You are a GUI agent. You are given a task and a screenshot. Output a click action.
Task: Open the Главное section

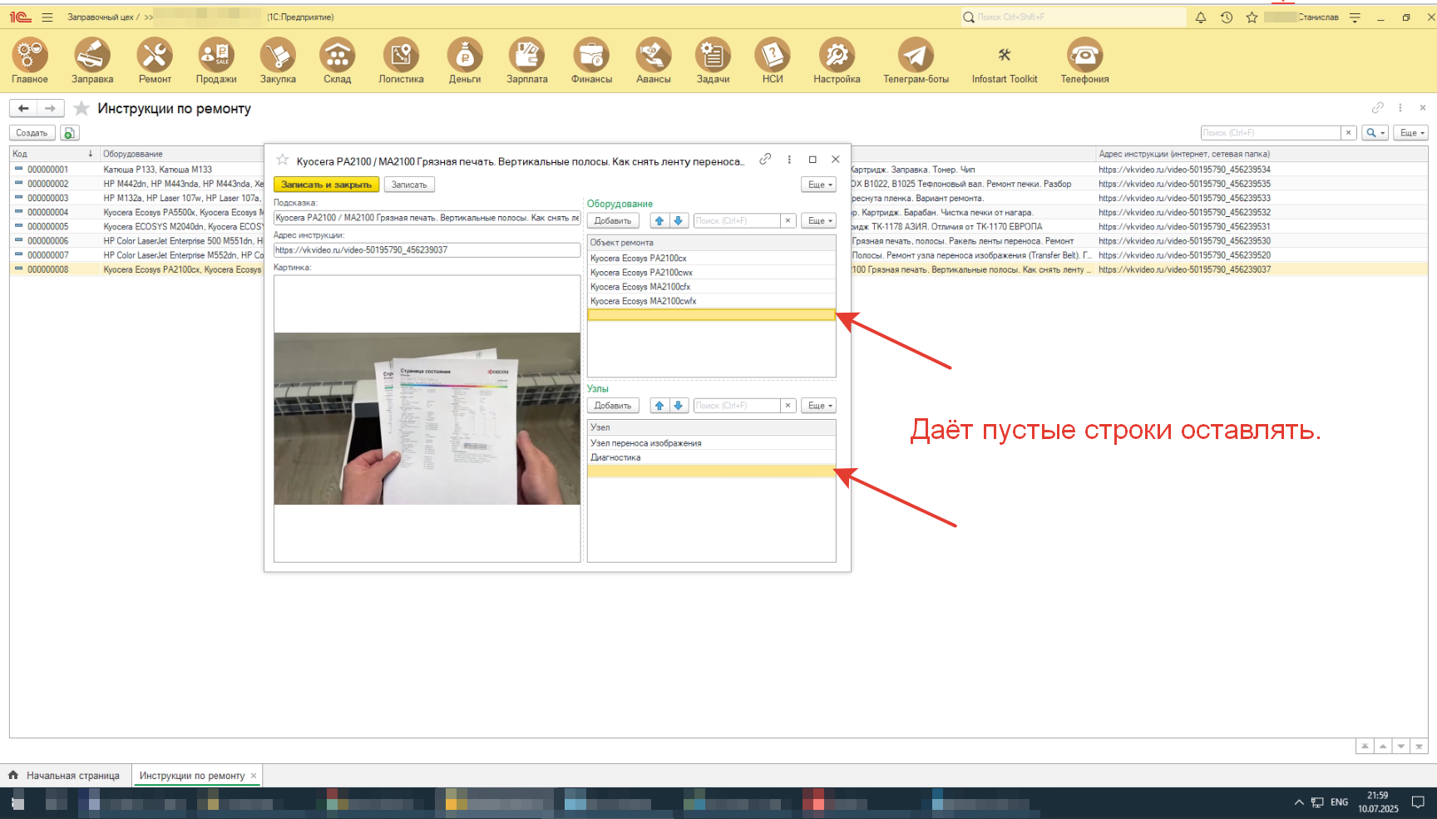29,62
